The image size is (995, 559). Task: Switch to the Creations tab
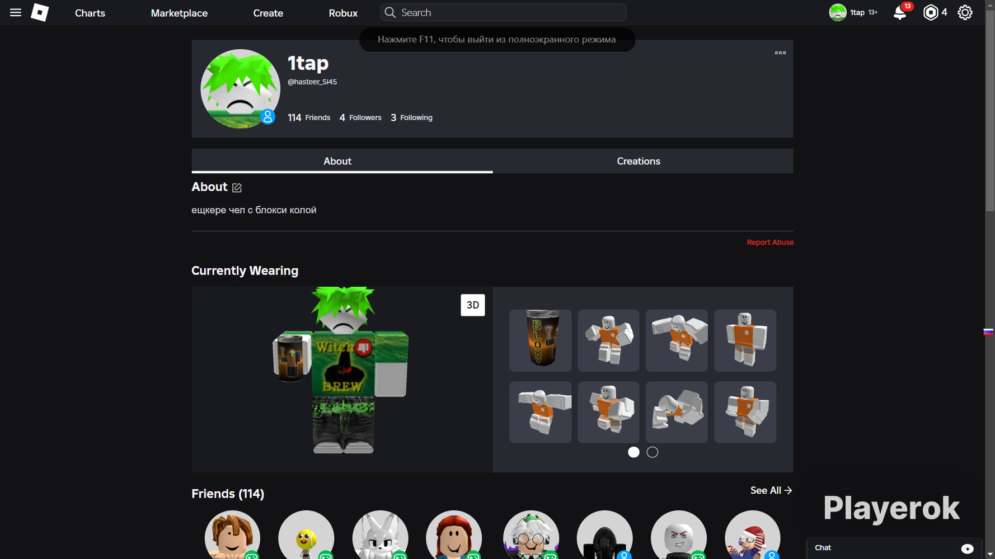point(643,161)
